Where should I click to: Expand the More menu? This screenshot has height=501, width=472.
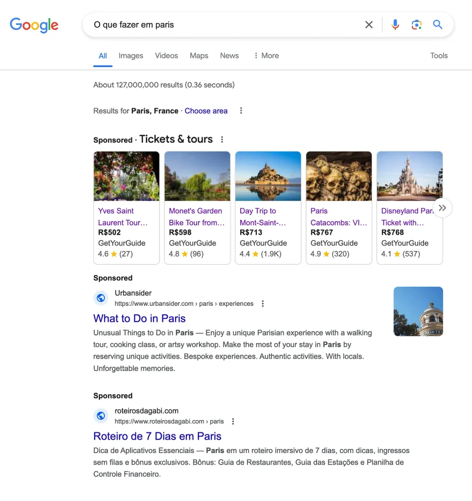(267, 56)
